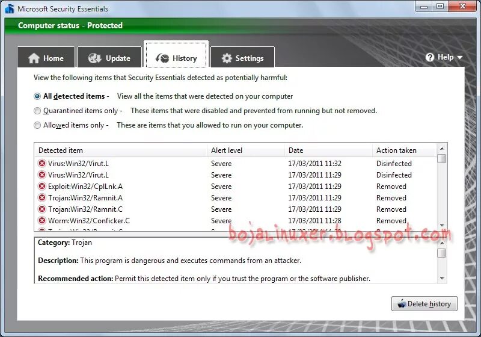This screenshot has height=337, width=481.
Task: Sort by Alert level column header
Action: coord(246,150)
